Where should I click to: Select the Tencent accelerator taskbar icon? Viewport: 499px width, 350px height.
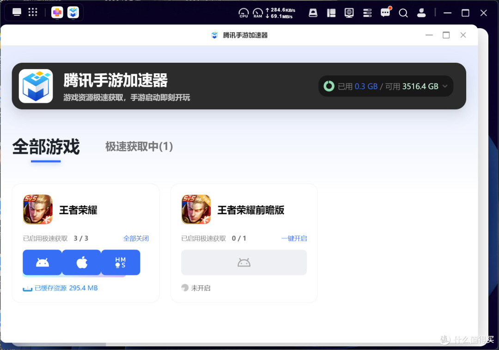point(73,12)
